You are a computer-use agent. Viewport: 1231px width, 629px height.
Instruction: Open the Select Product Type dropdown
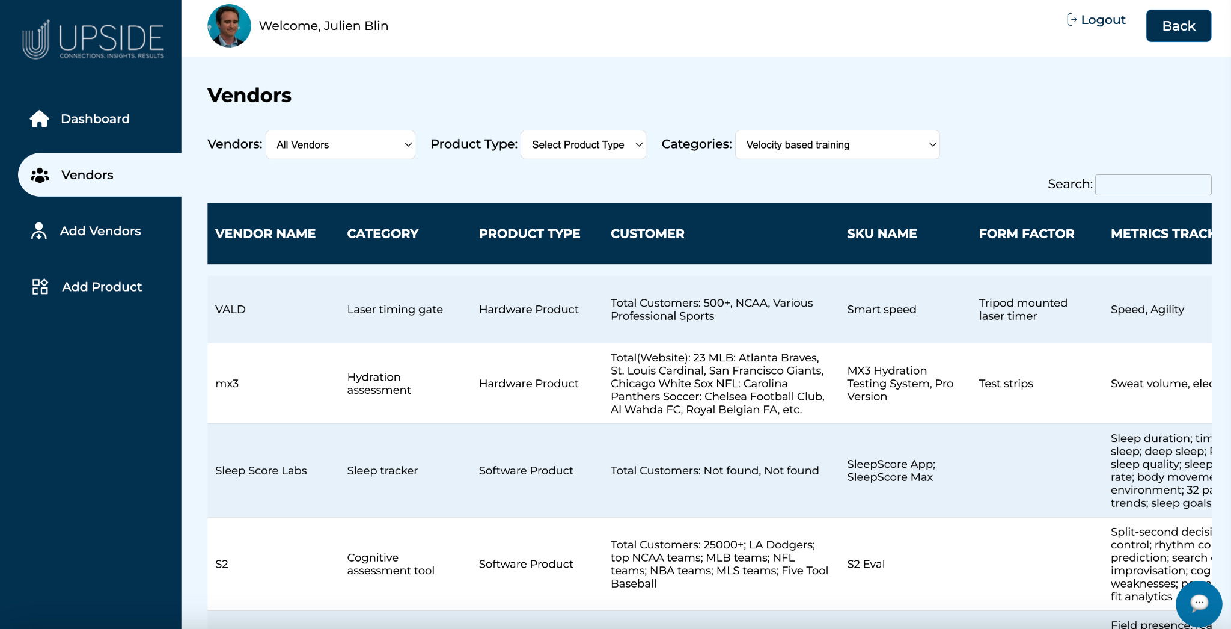click(x=583, y=144)
